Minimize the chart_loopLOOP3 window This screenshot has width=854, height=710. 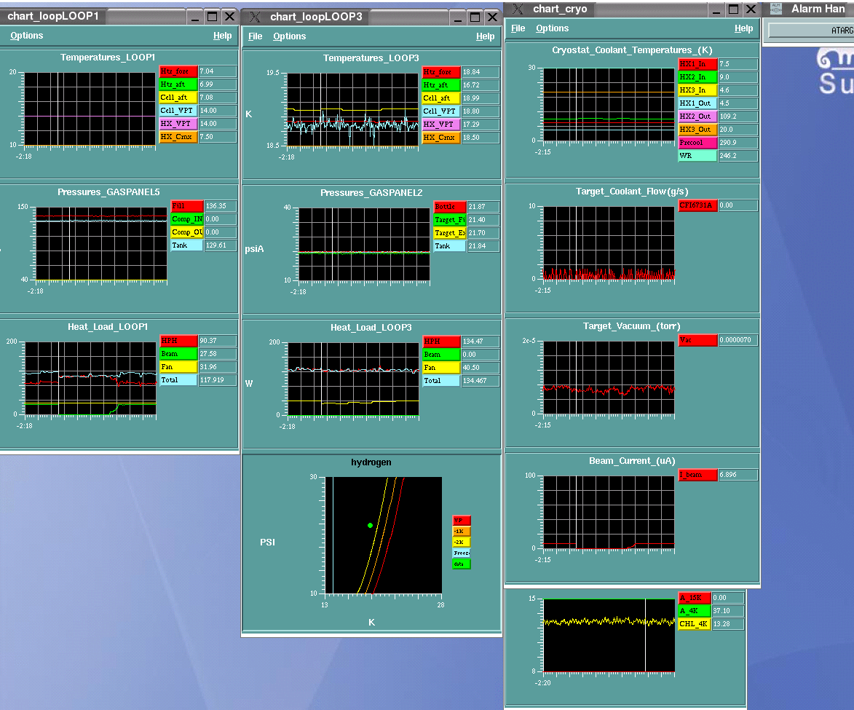[458, 17]
